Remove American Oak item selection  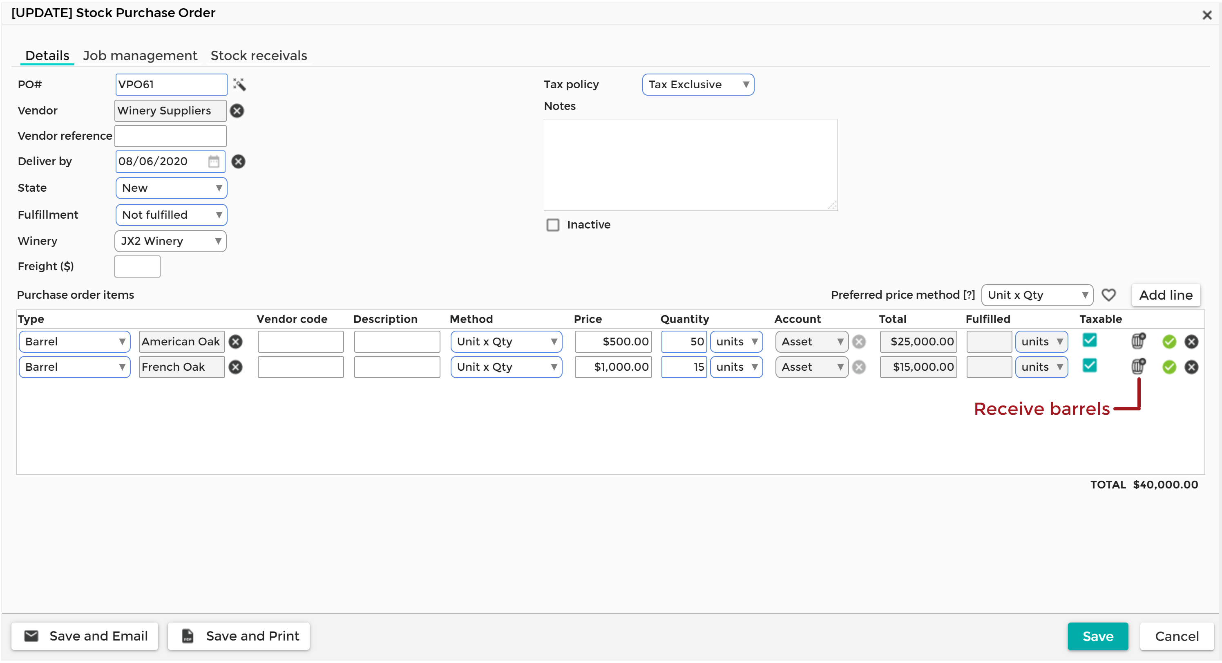click(235, 342)
